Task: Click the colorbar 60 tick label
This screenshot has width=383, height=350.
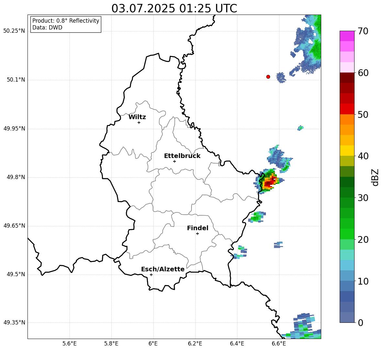Action: click(x=363, y=73)
